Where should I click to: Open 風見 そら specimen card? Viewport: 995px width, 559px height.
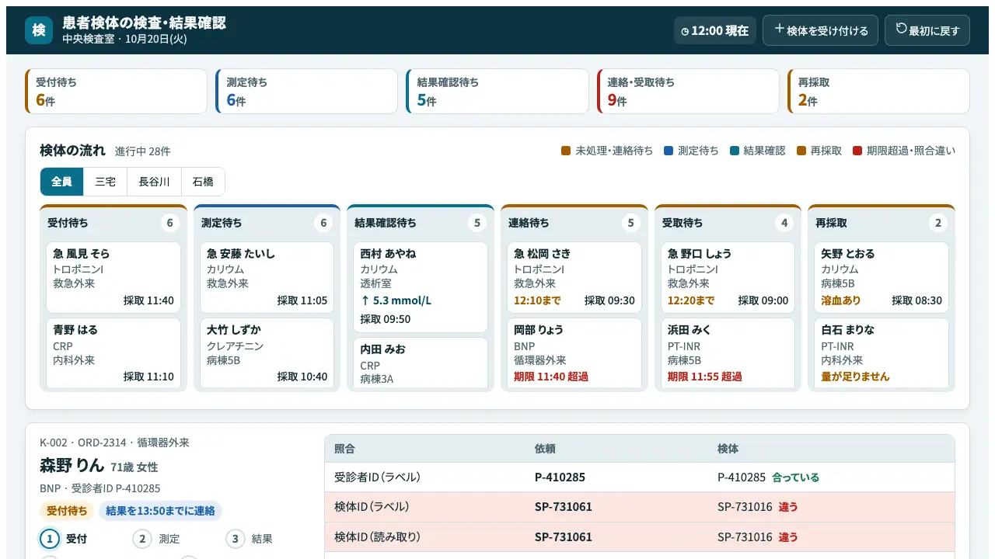[113, 277]
